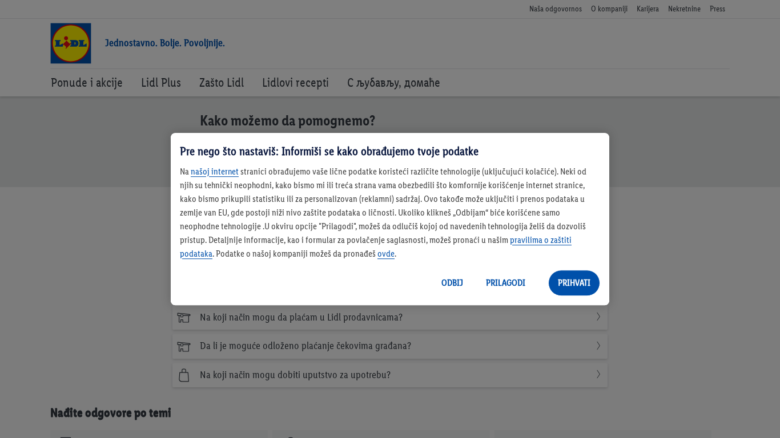Click icon next to čekovima građana question

tap(183, 346)
